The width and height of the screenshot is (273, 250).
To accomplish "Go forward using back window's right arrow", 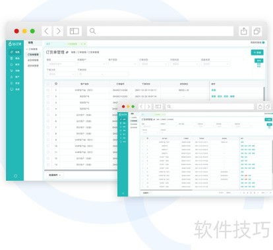I will pyautogui.click(x=58, y=31).
